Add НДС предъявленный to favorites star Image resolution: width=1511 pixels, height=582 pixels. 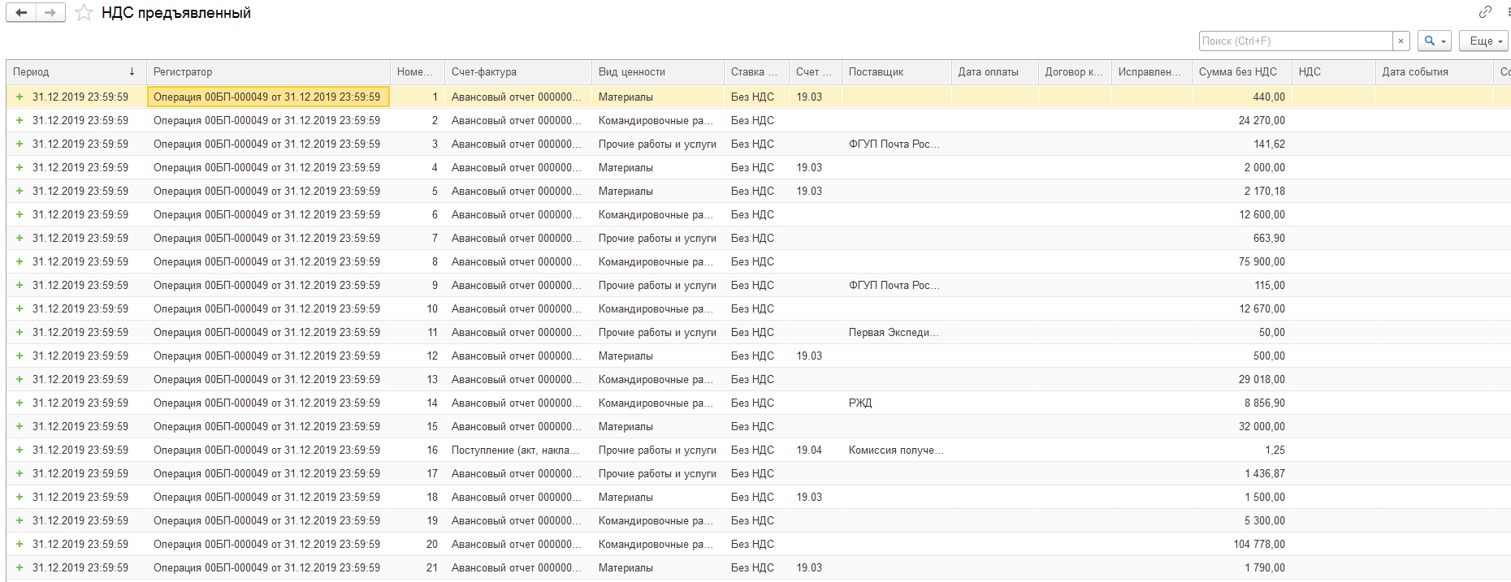click(x=84, y=13)
